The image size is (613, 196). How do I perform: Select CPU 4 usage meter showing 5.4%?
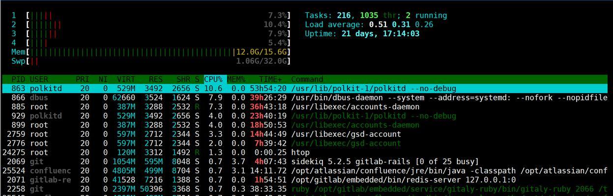(x=151, y=43)
